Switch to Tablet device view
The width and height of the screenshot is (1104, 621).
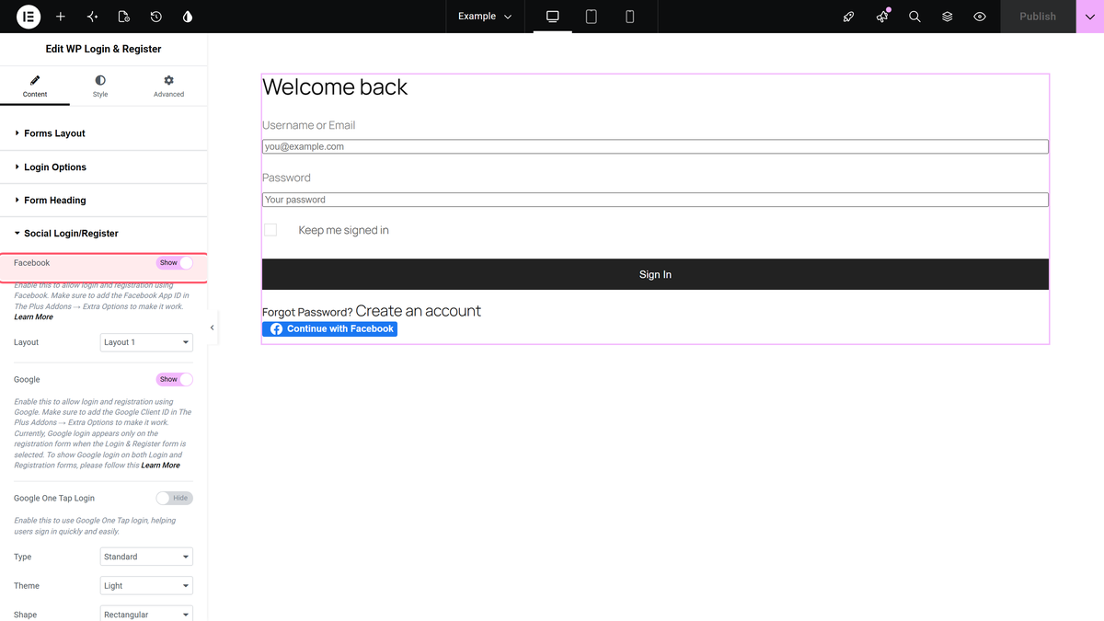pyautogui.click(x=592, y=17)
